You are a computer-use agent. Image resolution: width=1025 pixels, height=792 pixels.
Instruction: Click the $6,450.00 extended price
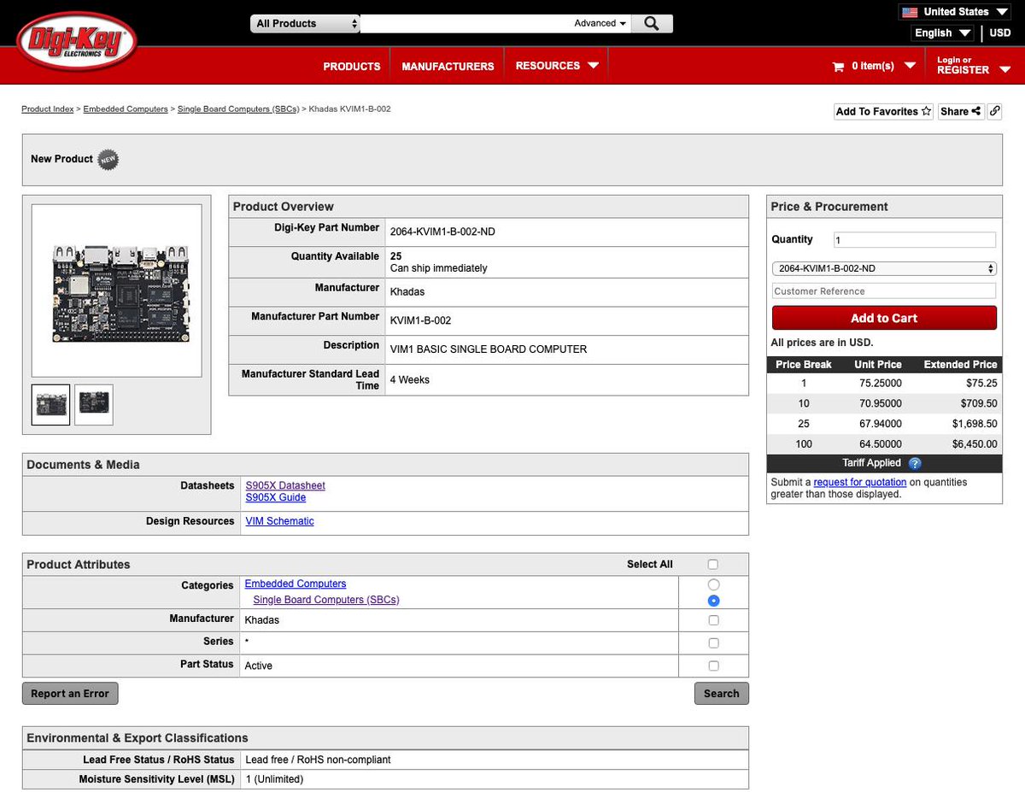975,444
